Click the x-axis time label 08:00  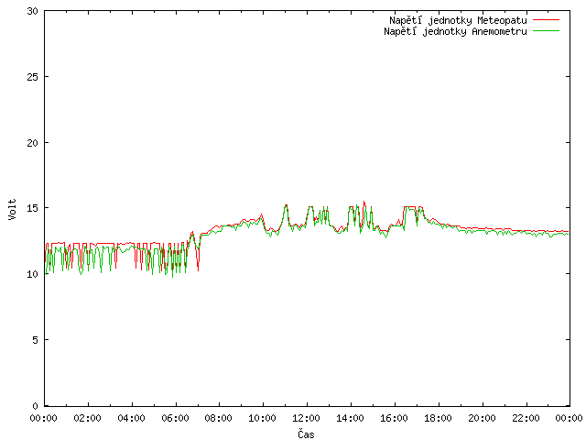click(219, 418)
